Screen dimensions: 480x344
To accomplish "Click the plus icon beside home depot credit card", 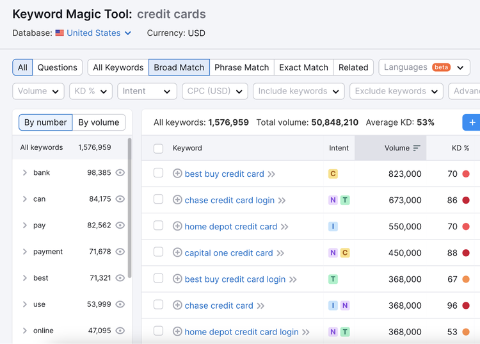I will (x=177, y=226).
